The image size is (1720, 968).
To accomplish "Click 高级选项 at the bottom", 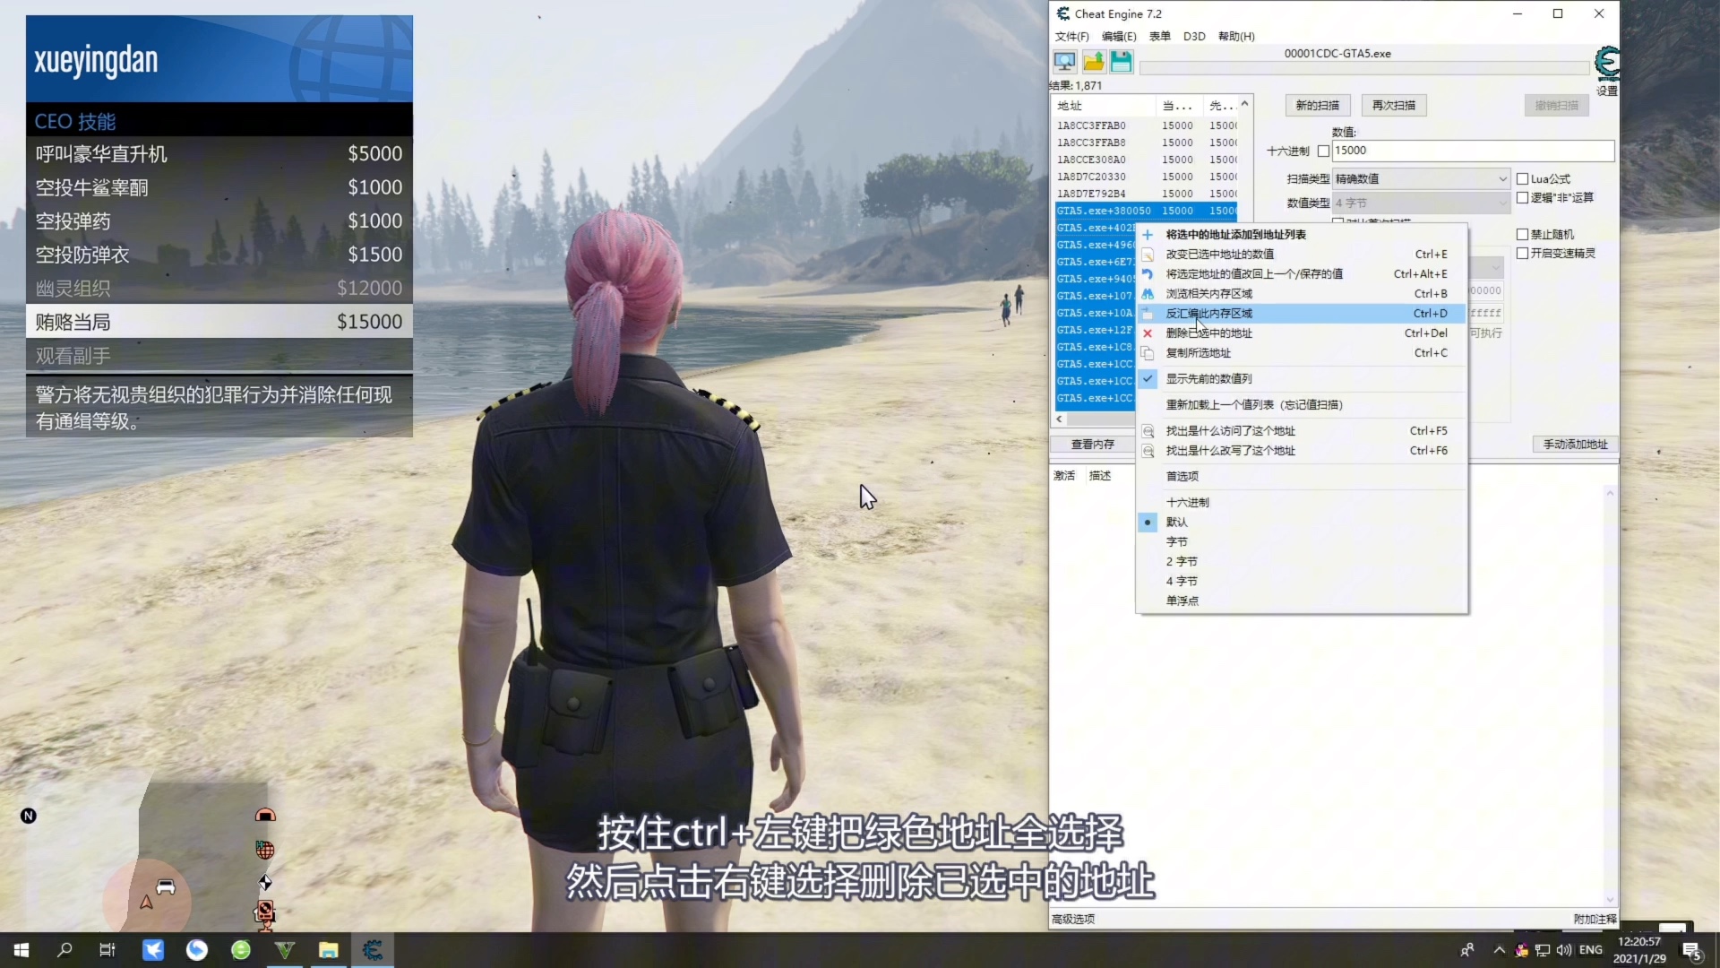I will [1073, 920].
